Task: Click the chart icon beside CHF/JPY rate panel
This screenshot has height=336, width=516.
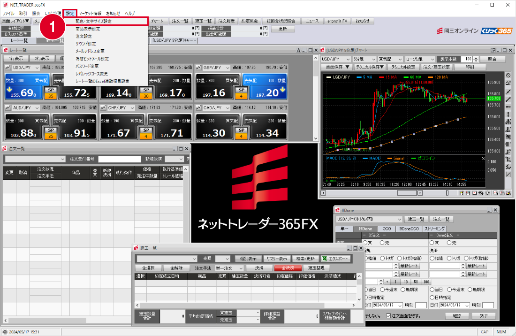Action: [103, 107]
